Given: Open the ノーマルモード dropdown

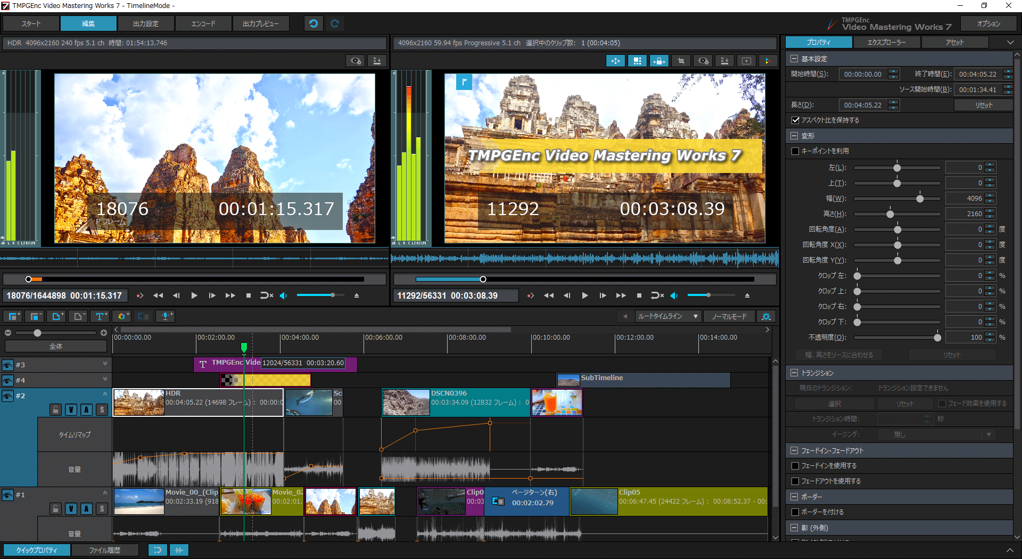Looking at the screenshot, I should coord(729,316).
